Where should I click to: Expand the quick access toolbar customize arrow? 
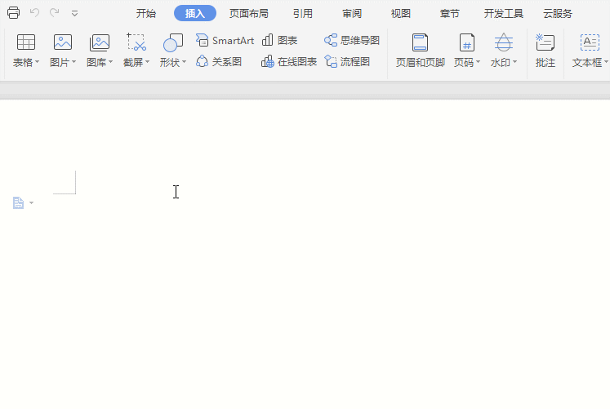click(74, 13)
